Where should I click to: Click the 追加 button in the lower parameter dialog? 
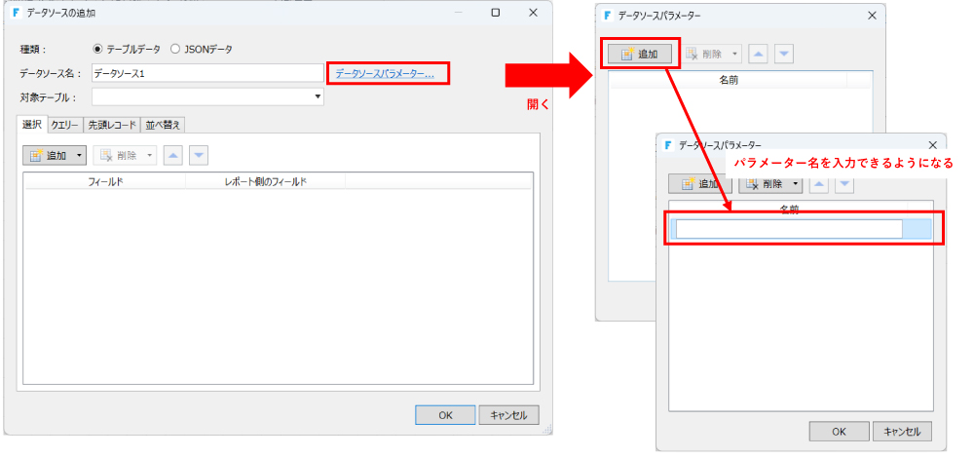pos(693,183)
